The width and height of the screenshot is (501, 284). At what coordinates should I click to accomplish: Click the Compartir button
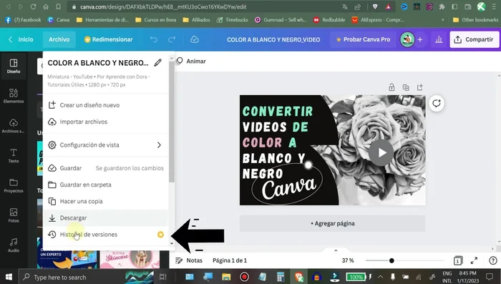474,39
